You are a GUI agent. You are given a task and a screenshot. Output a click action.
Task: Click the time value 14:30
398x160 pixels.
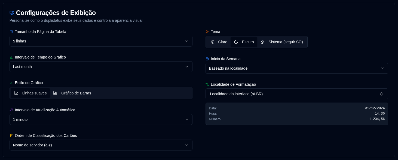[x=380, y=114]
